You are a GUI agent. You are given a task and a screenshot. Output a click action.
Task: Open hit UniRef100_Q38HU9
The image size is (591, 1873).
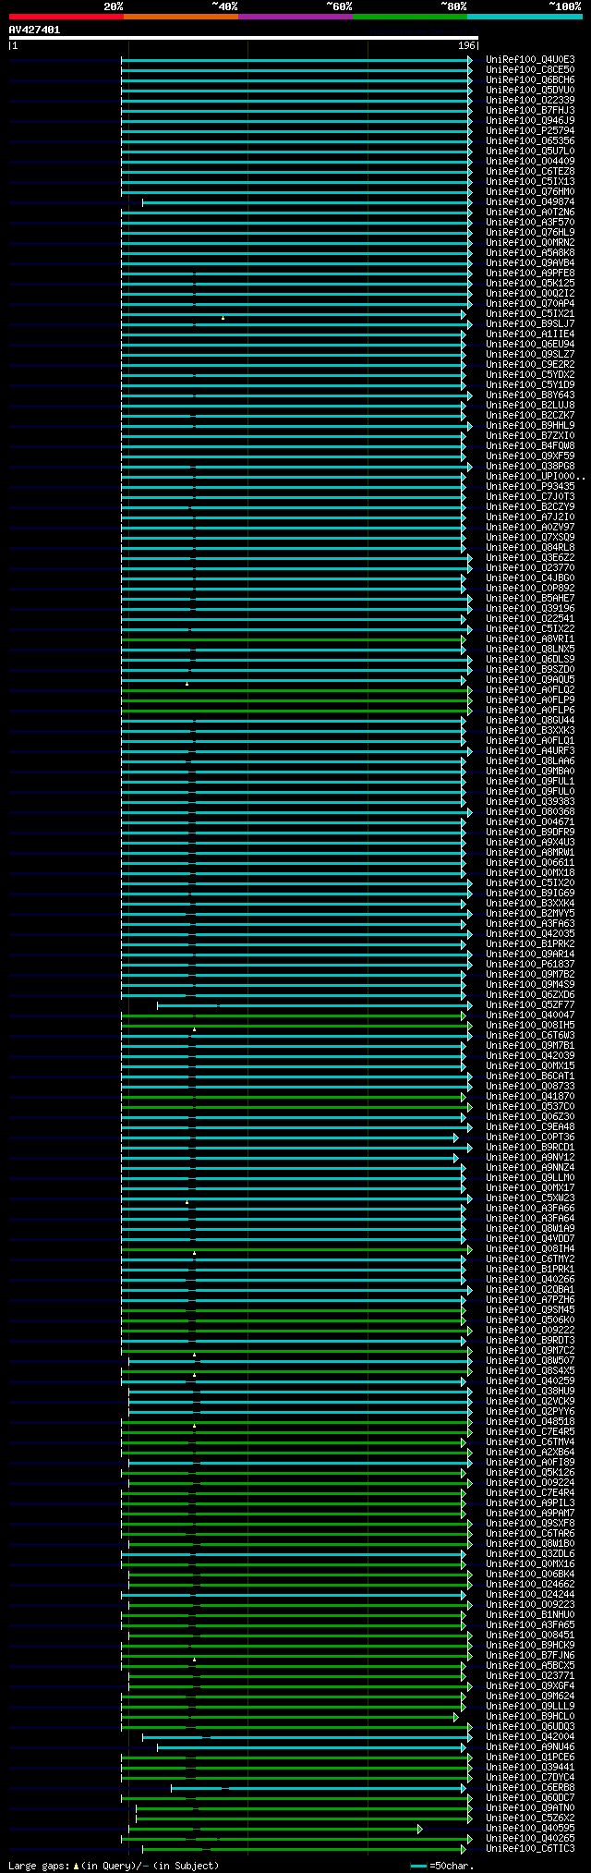tap(530, 1392)
